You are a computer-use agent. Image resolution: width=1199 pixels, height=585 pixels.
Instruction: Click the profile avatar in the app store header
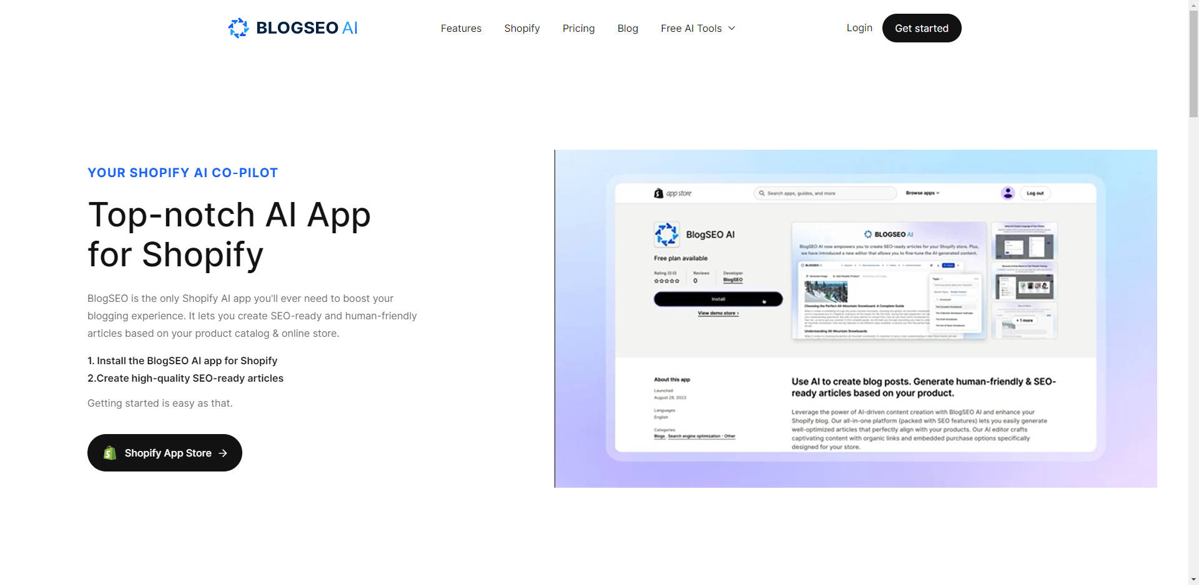(x=1007, y=193)
